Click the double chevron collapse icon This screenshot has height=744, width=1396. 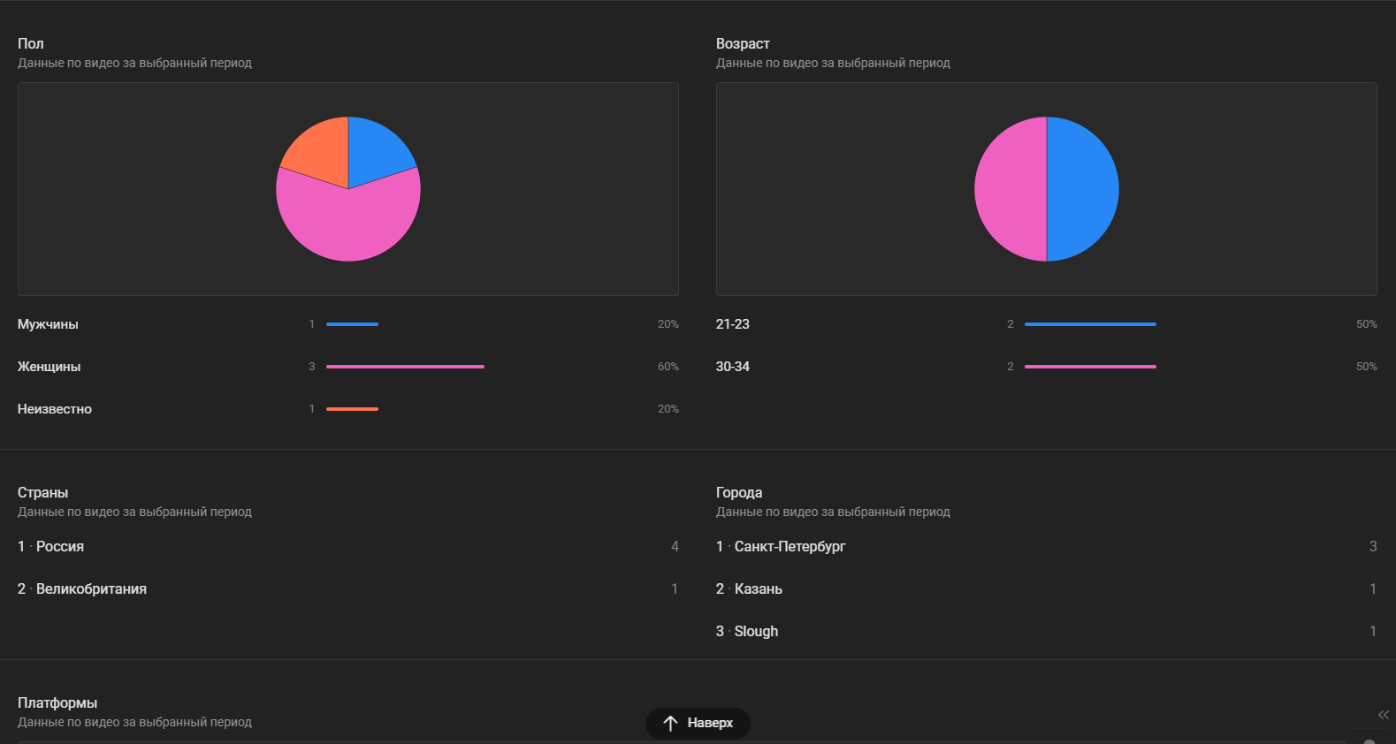1384,715
